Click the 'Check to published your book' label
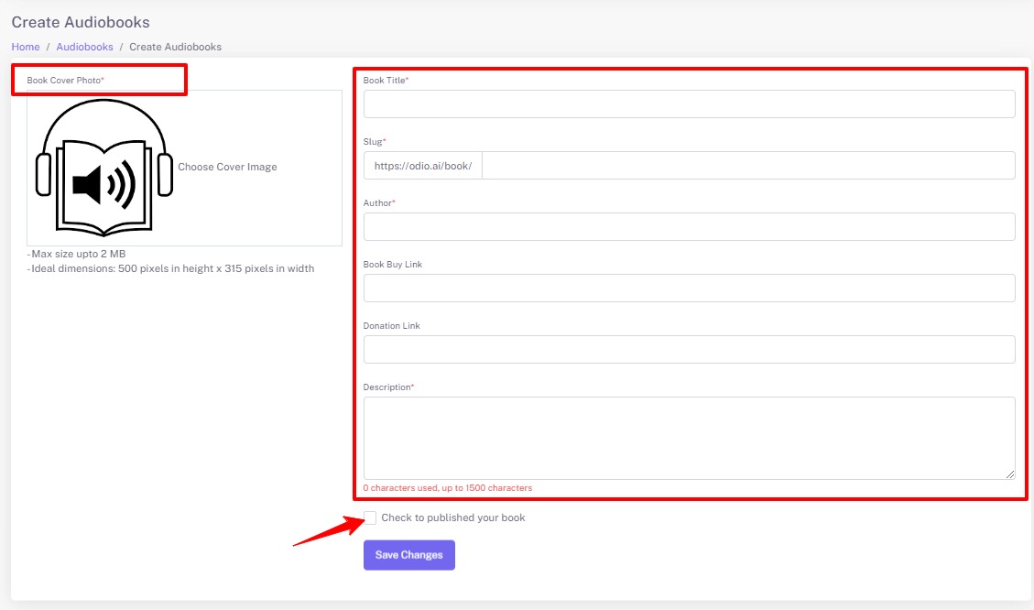 tap(453, 517)
